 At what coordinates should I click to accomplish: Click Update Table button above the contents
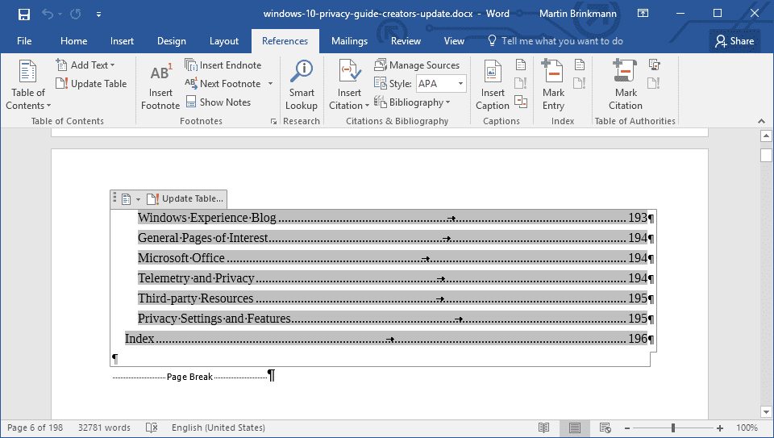point(185,198)
